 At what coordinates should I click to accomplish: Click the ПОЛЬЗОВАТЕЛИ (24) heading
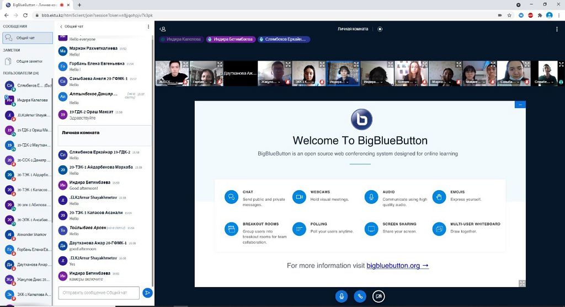point(21,73)
